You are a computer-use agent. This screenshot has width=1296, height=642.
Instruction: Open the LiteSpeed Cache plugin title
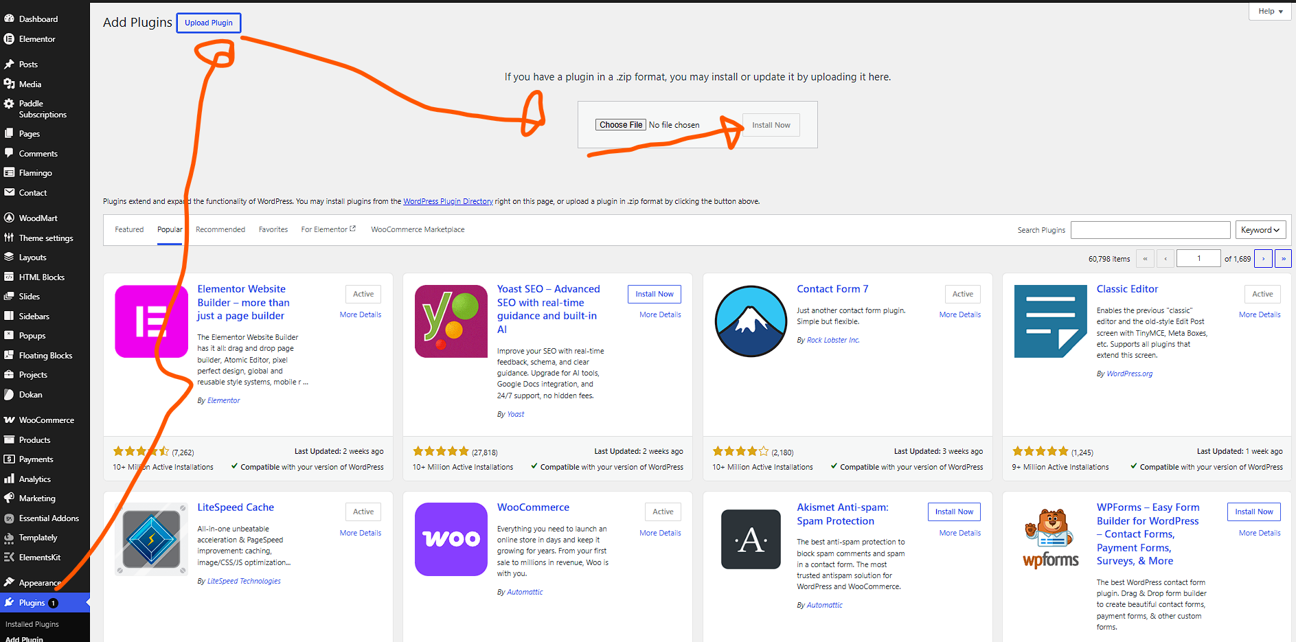236,507
